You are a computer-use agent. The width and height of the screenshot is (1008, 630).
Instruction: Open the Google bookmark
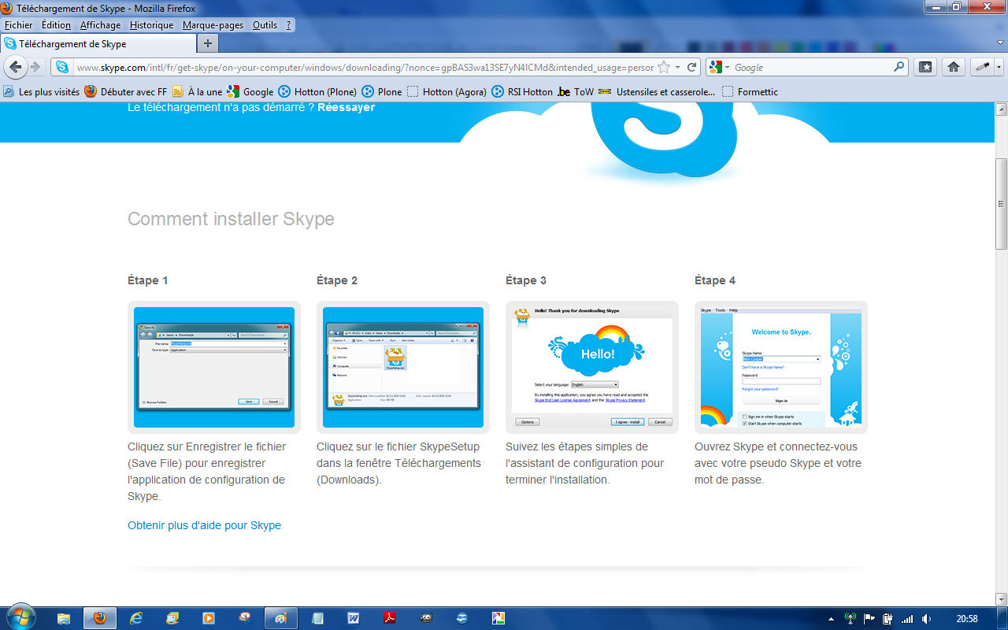250,92
